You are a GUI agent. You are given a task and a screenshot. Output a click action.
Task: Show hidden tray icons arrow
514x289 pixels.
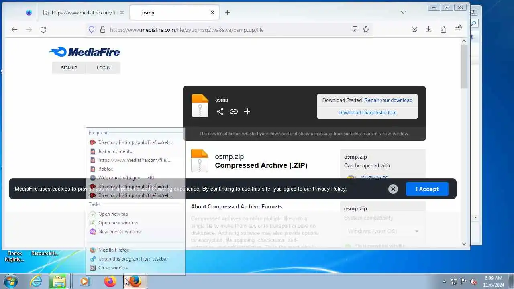444,282
